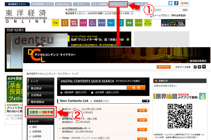Open 詳細 for 週刊東洋経済 entry
This screenshot has width=211, height=140.
pyautogui.click(x=142, y=120)
